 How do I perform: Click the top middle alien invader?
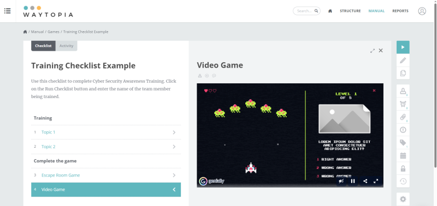[250, 104]
